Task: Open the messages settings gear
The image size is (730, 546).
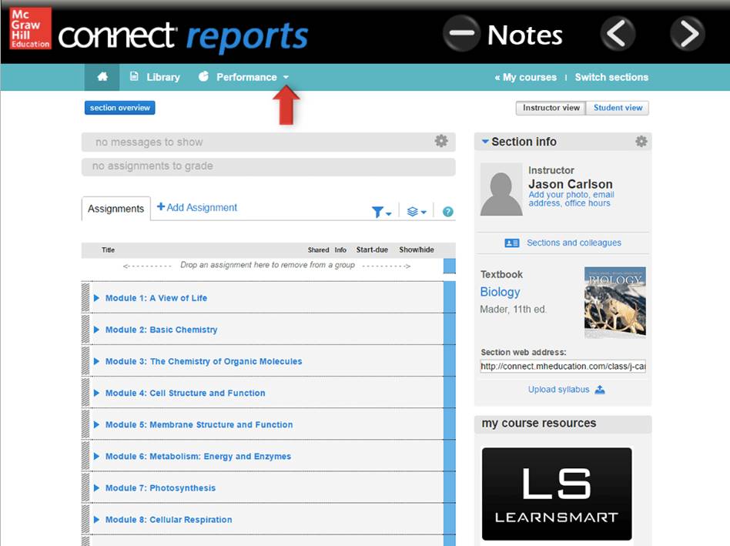Action: [x=441, y=141]
